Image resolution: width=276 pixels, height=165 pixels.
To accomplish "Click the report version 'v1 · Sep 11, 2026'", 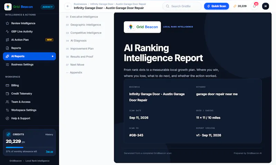I will coord(209,135).
